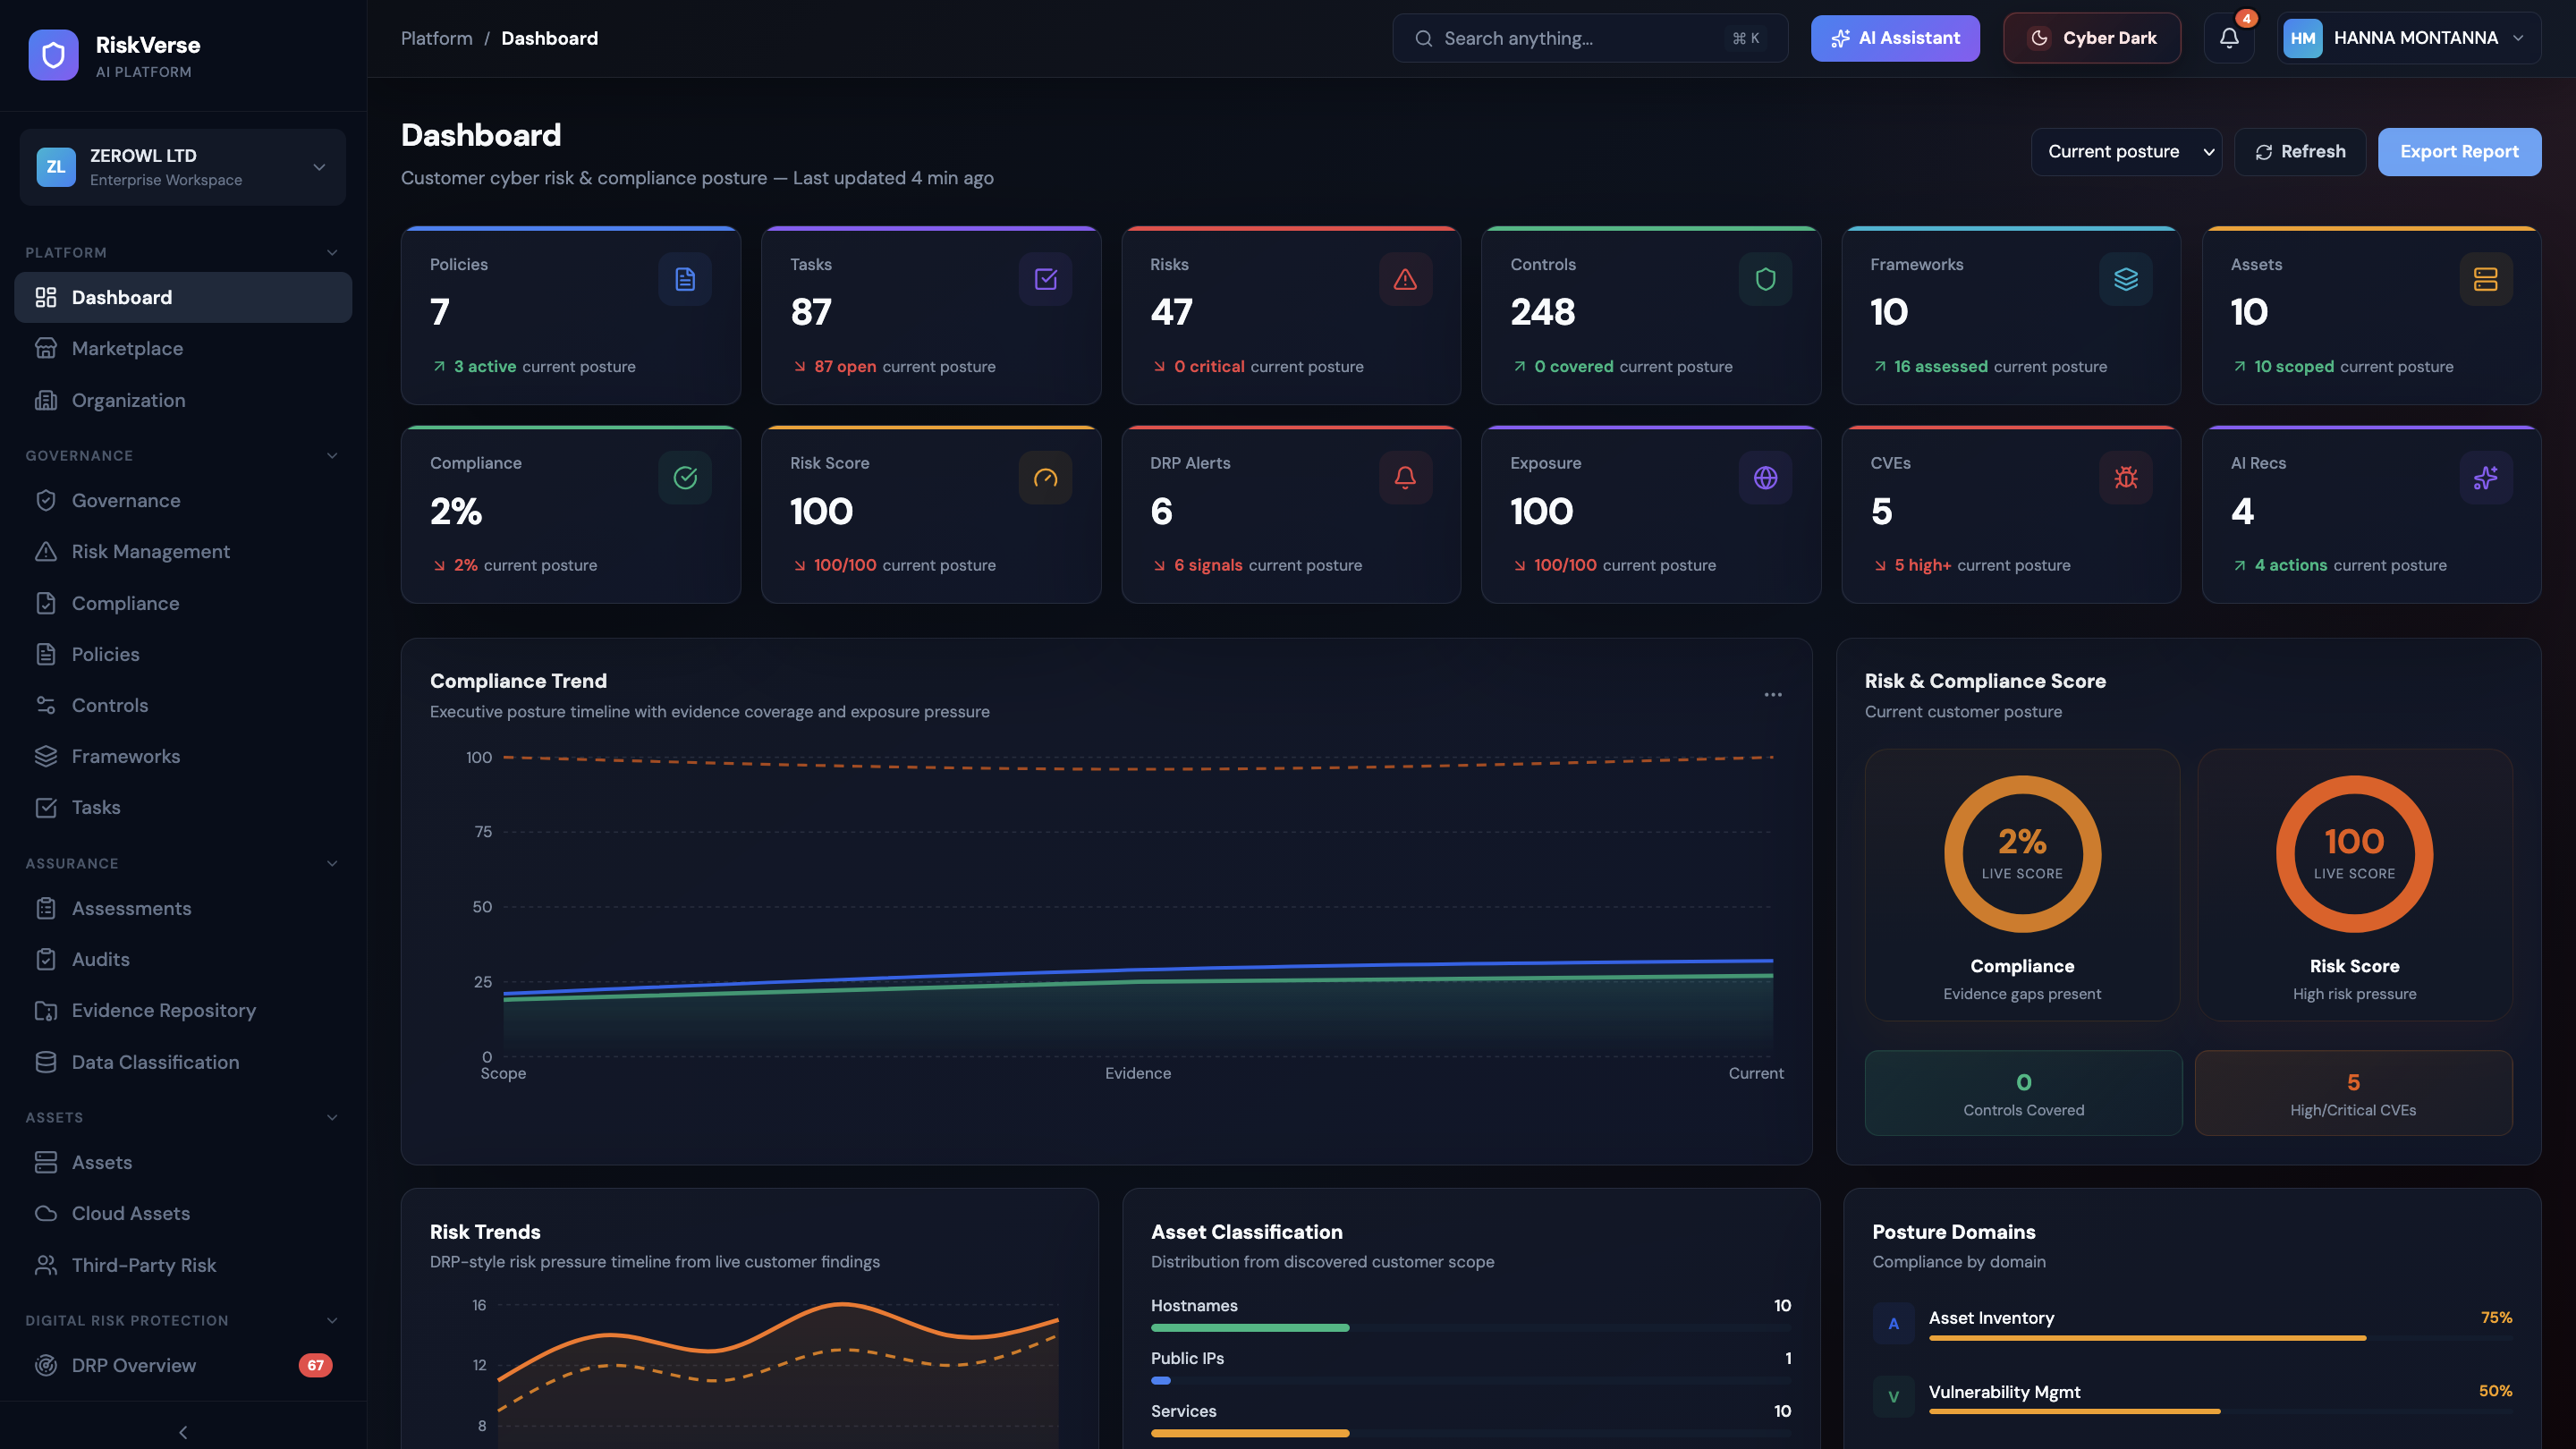Screen dimensions: 2576x1449
Task: Go to Governance page
Action: [183, 500]
